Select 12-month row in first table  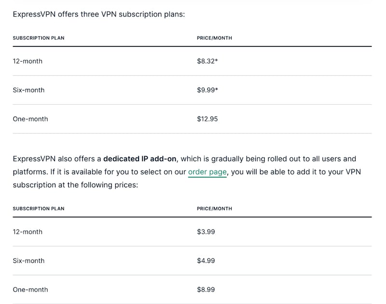(28, 61)
